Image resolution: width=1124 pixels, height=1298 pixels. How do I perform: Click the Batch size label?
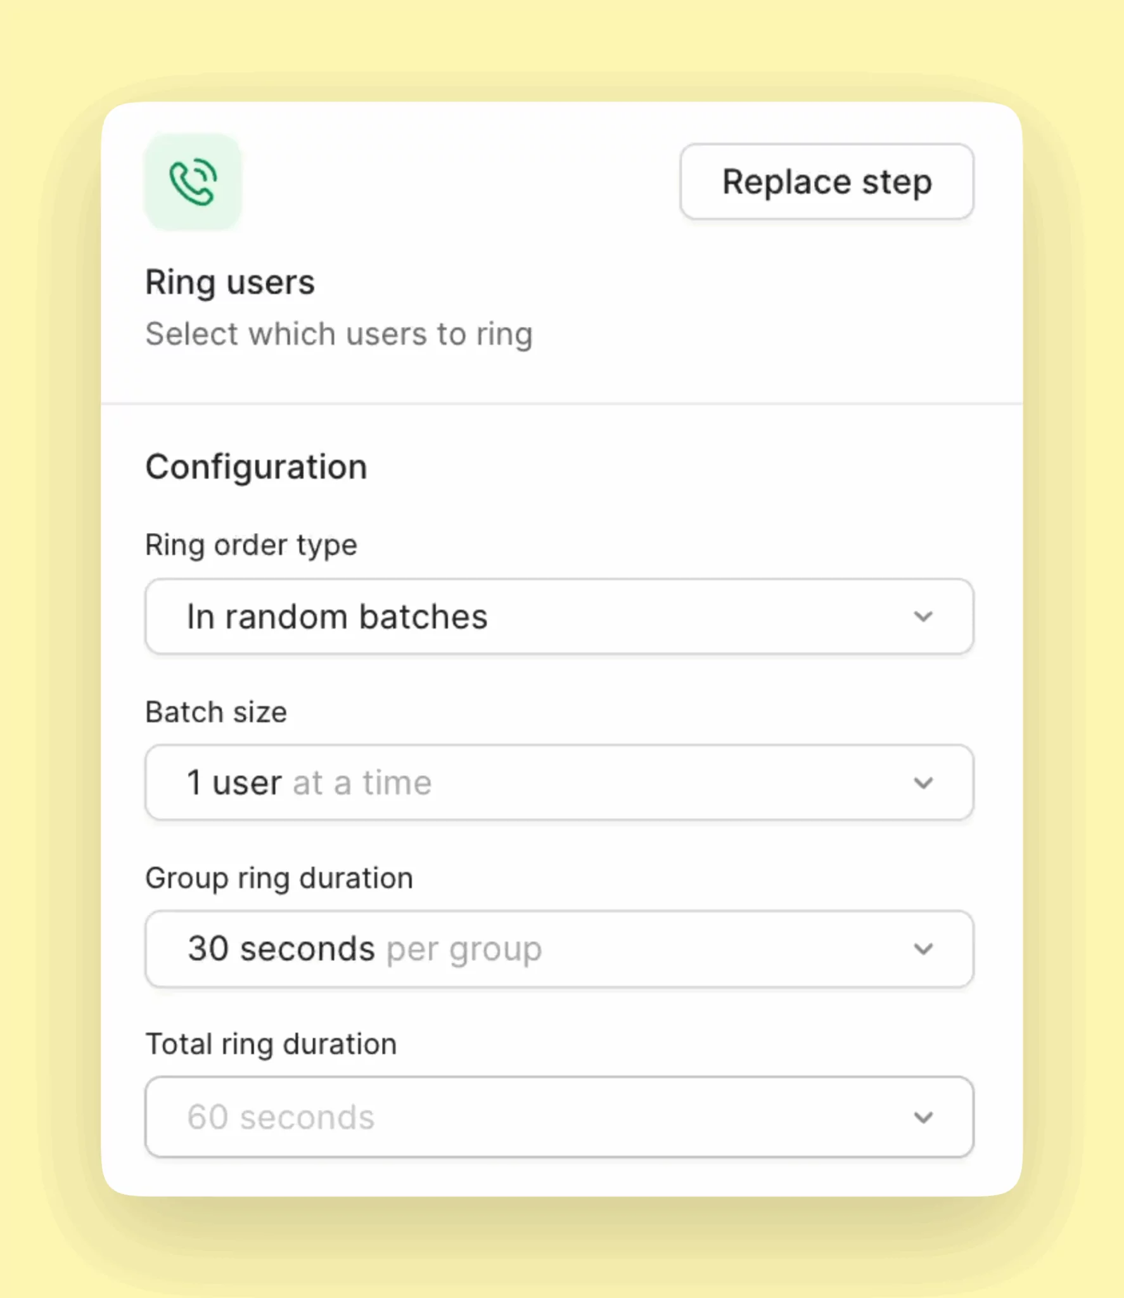[216, 711]
